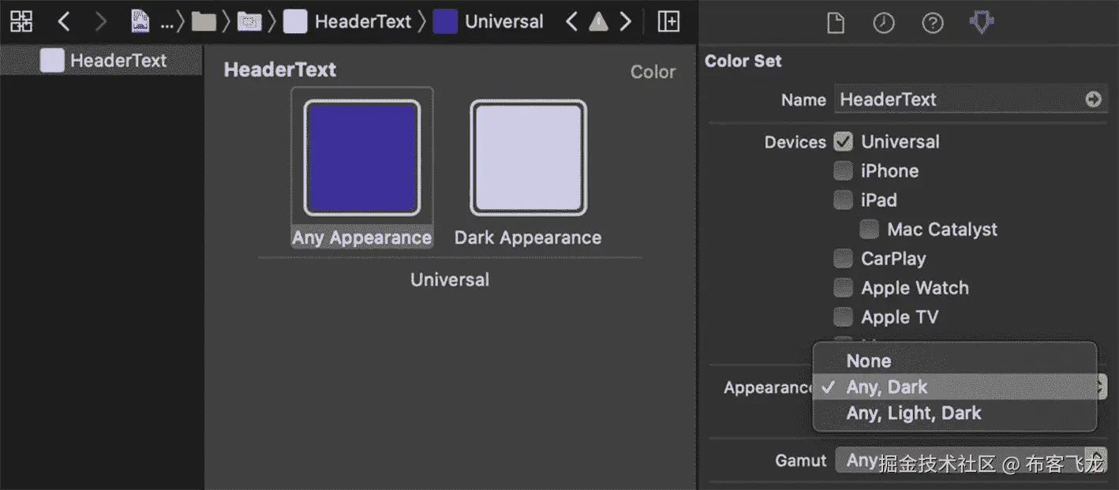The width and height of the screenshot is (1119, 490).
Task: Enable the iPhone device checkbox
Action: pyautogui.click(x=844, y=171)
